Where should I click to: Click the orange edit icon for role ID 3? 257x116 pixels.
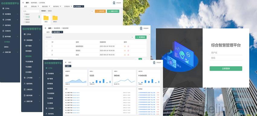tap(125, 55)
